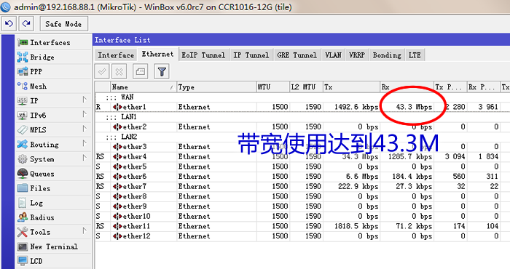Sort by the Name column header
Image resolution: width=510 pixels, height=269 pixels.
click(144, 87)
